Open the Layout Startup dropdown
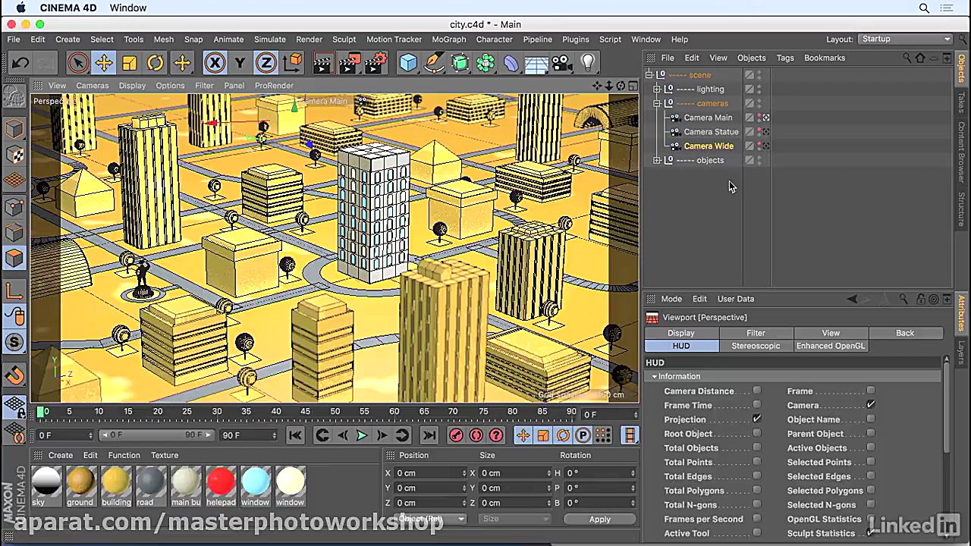Viewport: 971px width, 546px height. pyautogui.click(x=905, y=39)
